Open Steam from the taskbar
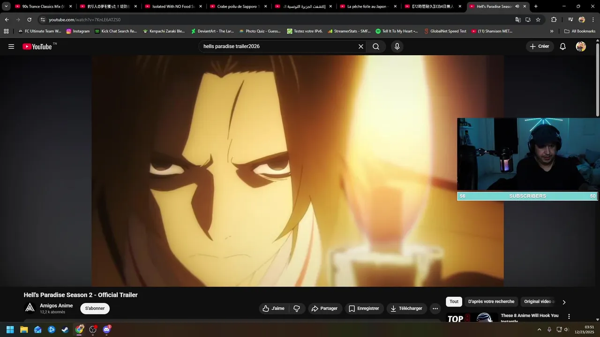The height and width of the screenshot is (337, 600). pos(65,330)
